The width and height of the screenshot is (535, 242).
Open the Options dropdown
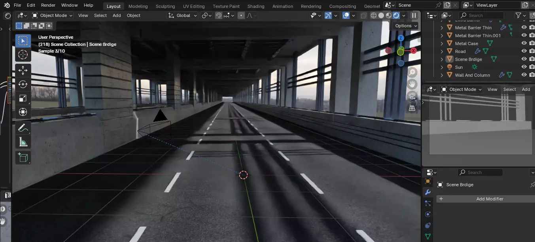click(406, 26)
